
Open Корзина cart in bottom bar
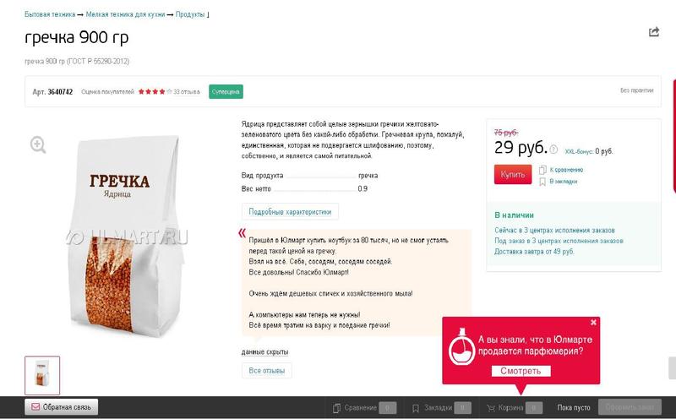515,408
